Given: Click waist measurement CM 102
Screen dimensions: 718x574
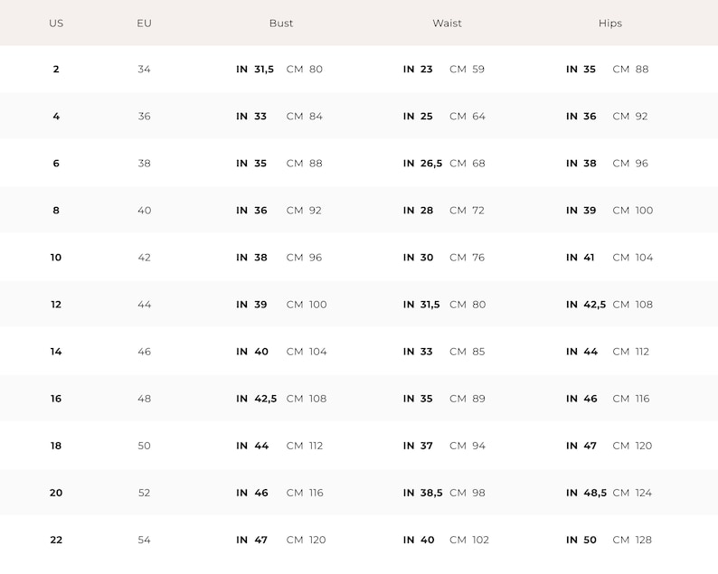Looking at the screenshot, I should tap(469, 541).
